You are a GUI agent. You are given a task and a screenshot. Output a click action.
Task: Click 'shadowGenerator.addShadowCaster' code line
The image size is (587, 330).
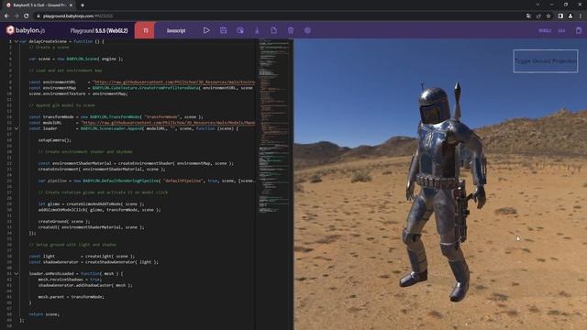[85, 285]
